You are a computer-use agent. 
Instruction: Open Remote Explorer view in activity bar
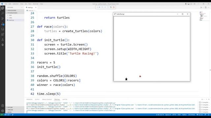[x=3, y=29]
